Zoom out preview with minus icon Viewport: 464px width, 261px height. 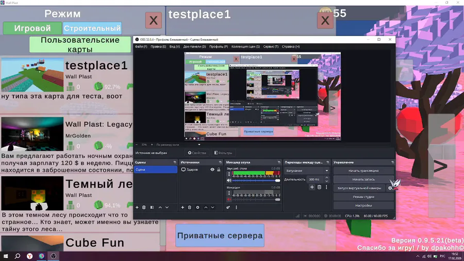tap(137, 145)
